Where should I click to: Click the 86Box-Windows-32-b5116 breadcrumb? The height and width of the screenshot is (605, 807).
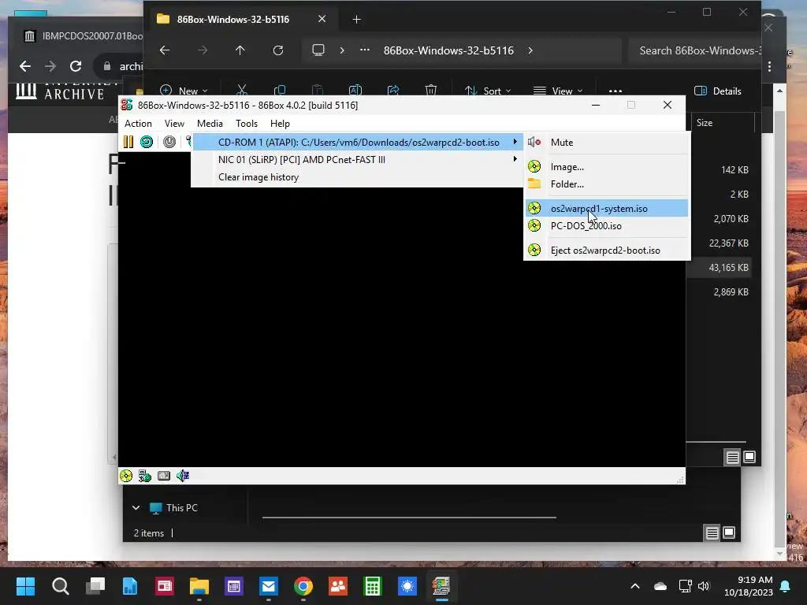[448, 50]
